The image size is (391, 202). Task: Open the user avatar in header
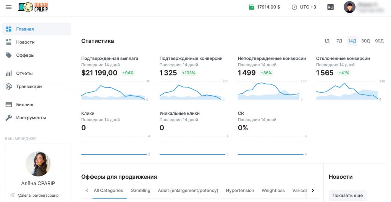(x=349, y=7)
